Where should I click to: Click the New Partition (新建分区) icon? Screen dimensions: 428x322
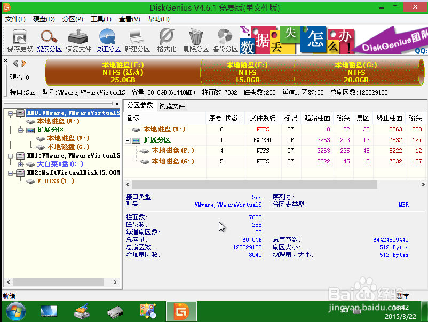coord(137,41)
